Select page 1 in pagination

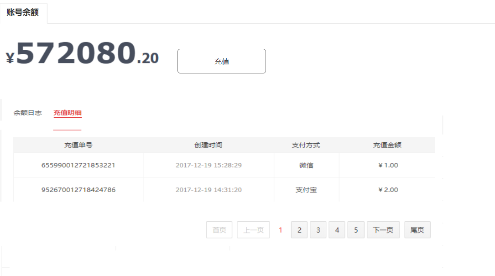pyautogui.click(x=280, y=230)
